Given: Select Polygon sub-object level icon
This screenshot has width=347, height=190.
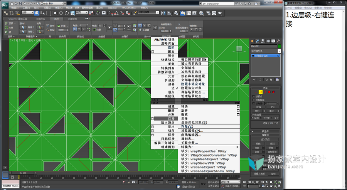Looking at the screenshot, I should point(270,92).
